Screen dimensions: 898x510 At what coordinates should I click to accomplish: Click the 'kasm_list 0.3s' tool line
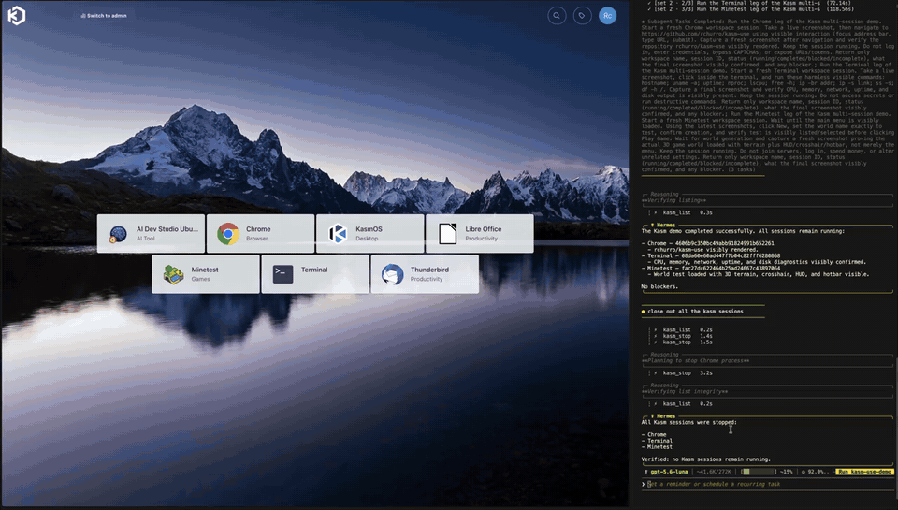click(688, 212)
